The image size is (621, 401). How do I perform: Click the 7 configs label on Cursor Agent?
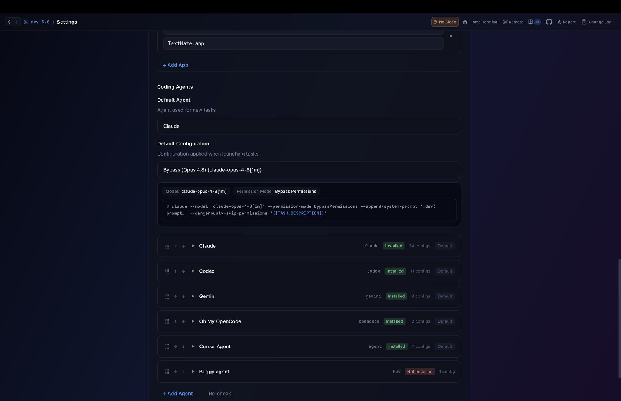click(x=421, y=347)
